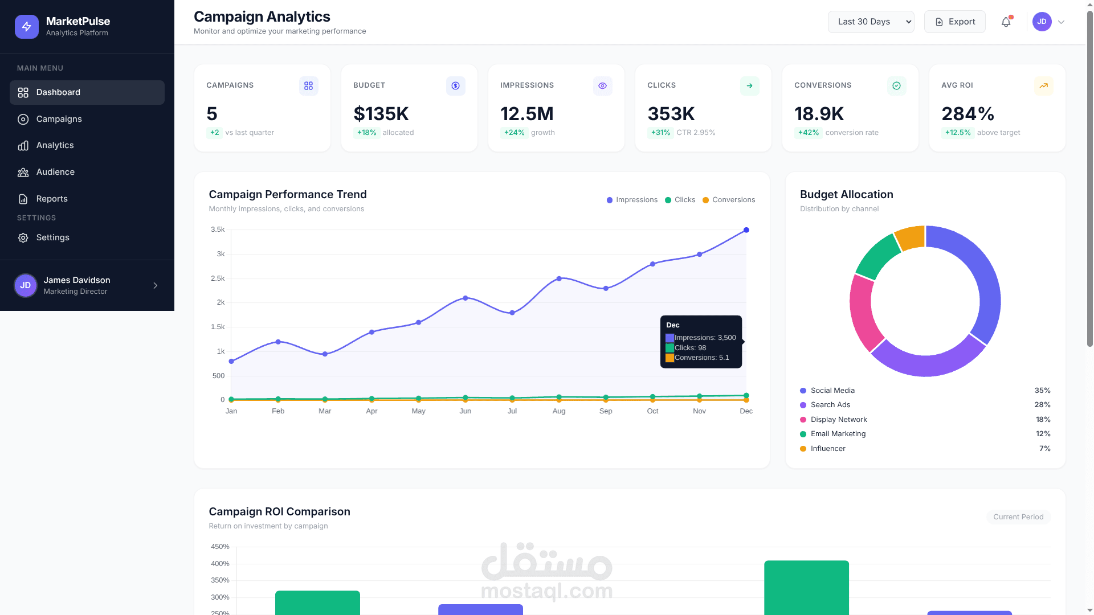Click the +42% conversion rate badge

point(808,133)
